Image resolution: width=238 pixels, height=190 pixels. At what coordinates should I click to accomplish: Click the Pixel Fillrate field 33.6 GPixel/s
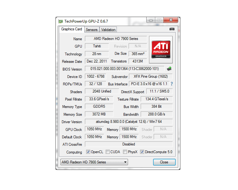(x=99, y=99)
